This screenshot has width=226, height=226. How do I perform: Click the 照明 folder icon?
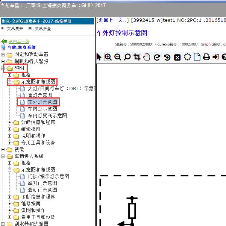click(10, 68)
